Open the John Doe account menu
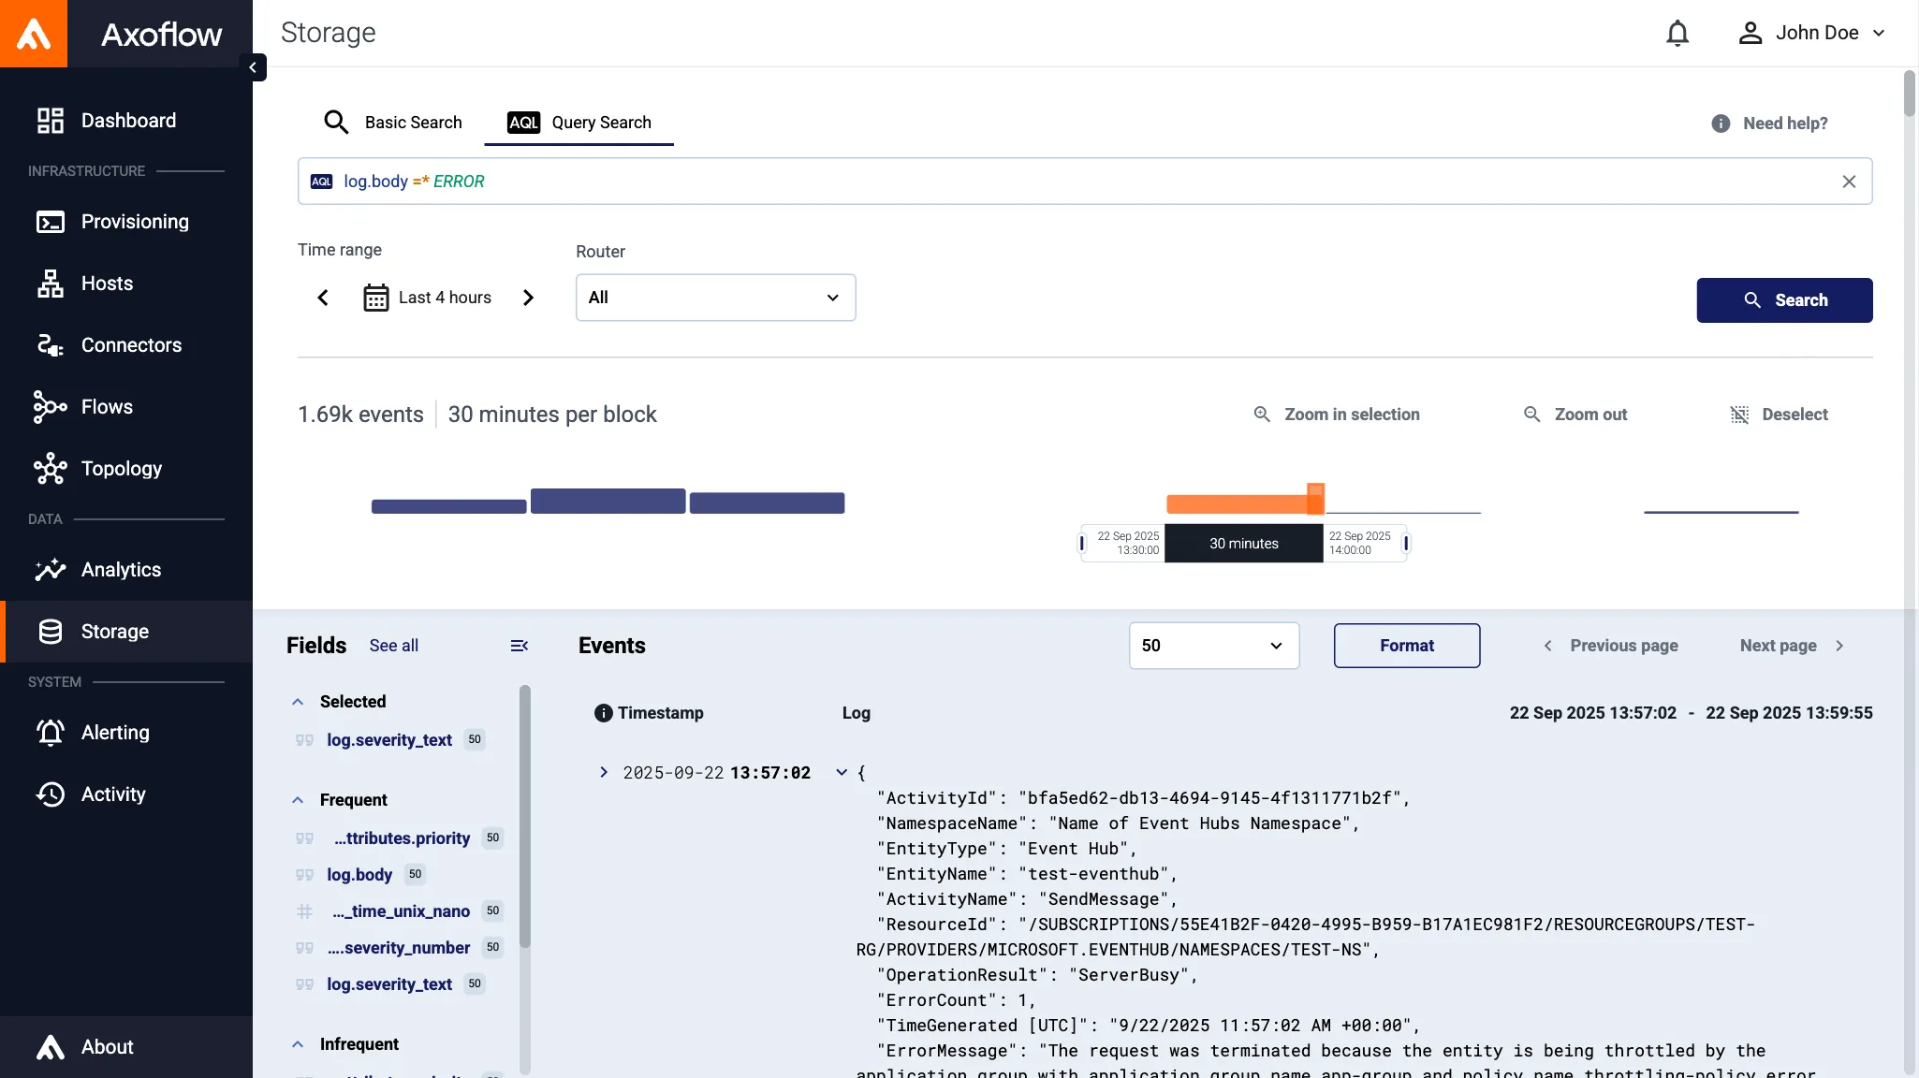This screenshot has width=1919, height=1078. point(1810,33)
